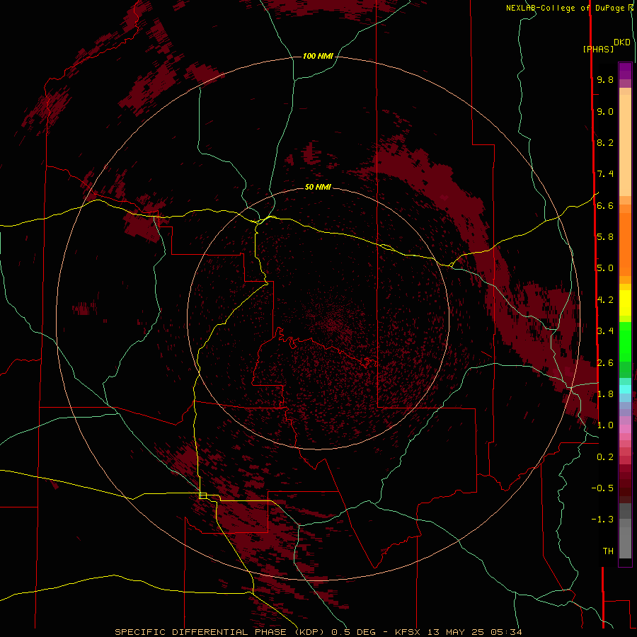Click the 7.4 legend value
Screen dimensions: 637x637
605,174
